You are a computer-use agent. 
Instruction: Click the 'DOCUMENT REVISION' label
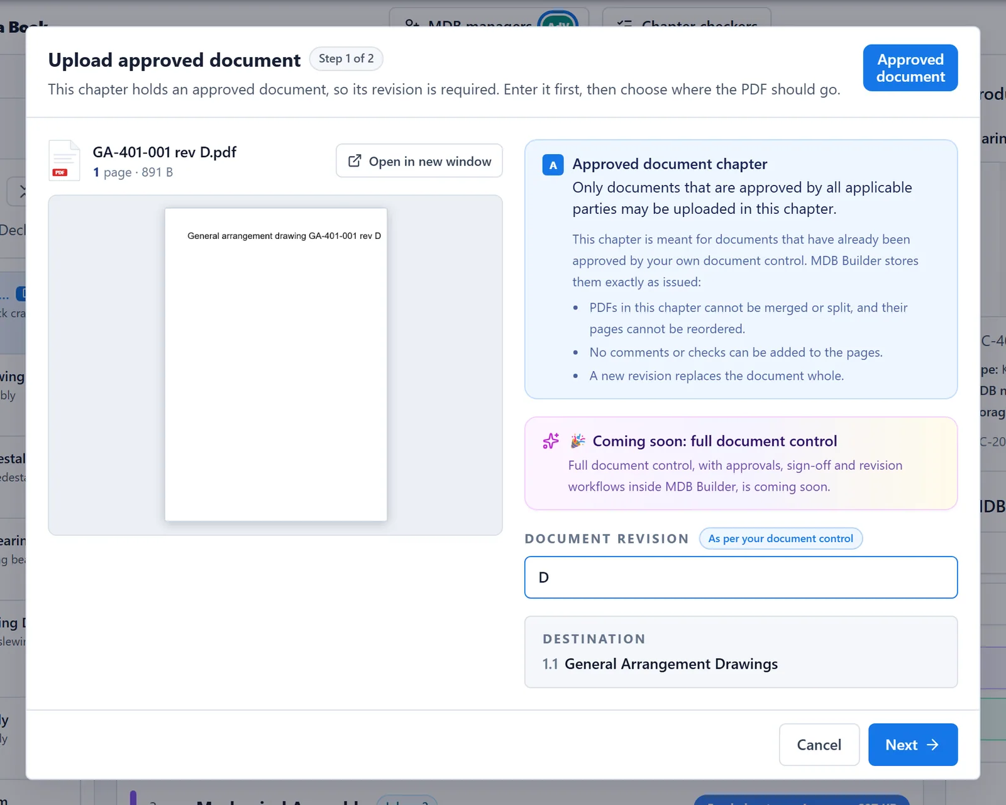607,539
